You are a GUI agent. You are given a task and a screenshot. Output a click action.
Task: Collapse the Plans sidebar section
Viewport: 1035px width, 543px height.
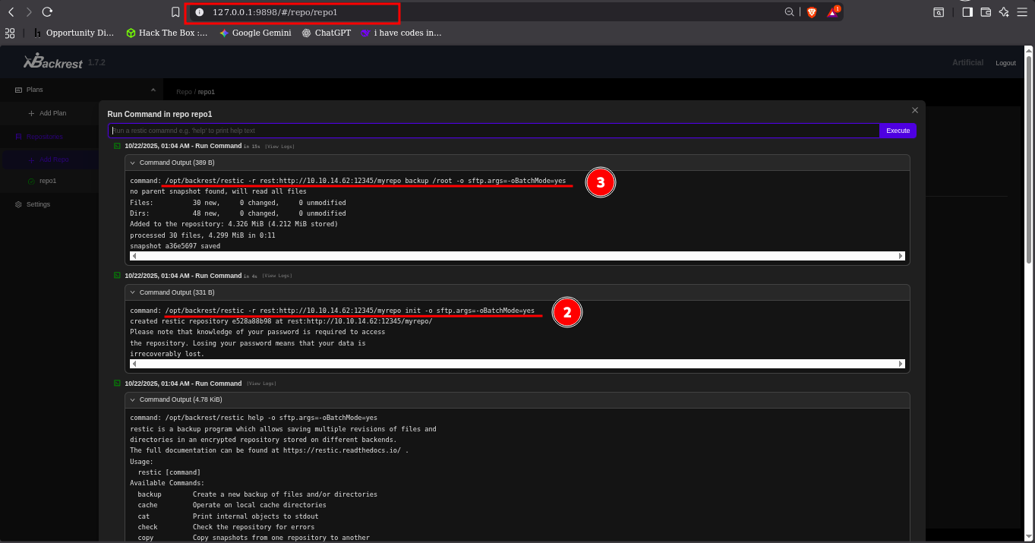[153, 90]
